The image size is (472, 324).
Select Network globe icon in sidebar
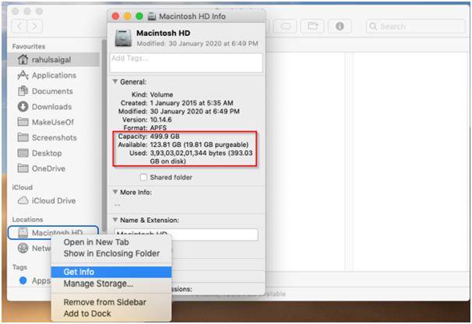tap(23, 248)
